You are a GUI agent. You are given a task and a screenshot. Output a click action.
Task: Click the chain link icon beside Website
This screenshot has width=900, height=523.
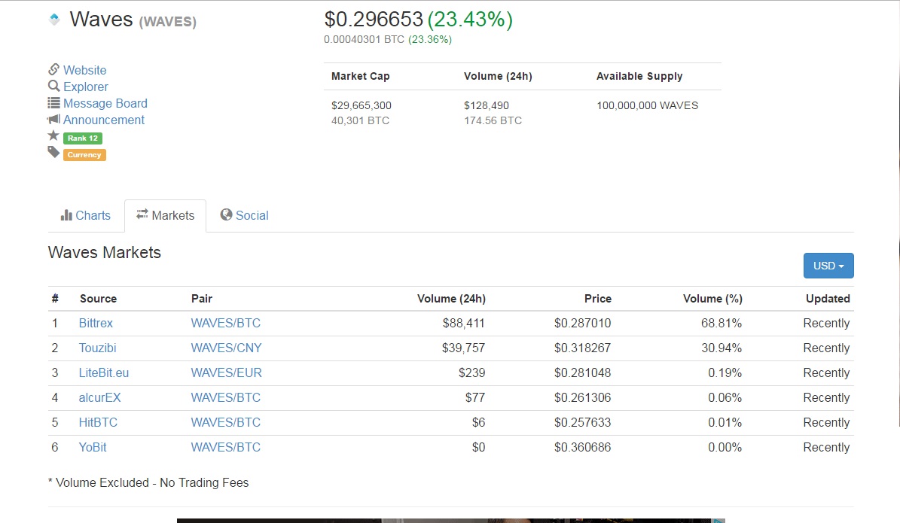tap(53, 69)
